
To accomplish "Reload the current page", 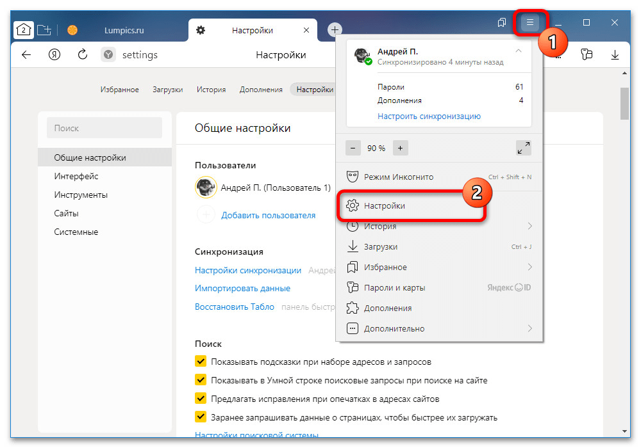I will point(83,54).
